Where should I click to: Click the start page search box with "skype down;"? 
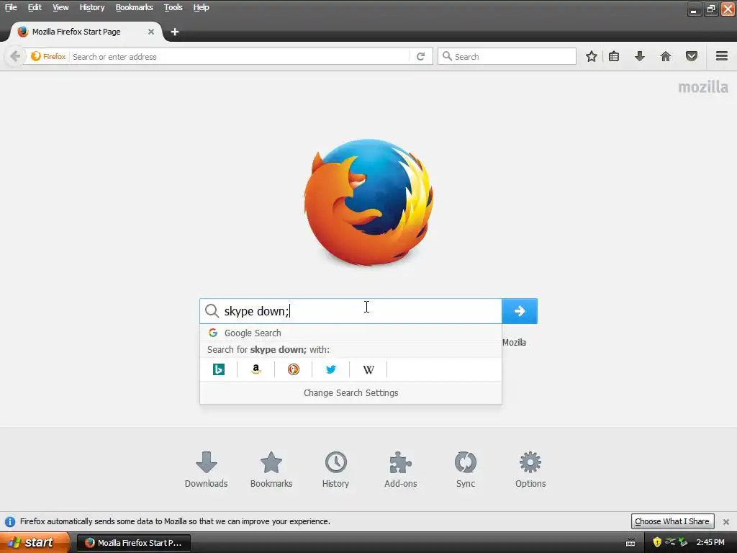click(351, 311)
